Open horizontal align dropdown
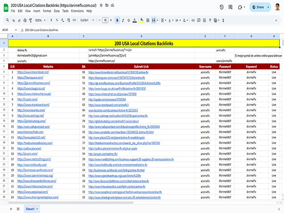 tap(163, 20)
